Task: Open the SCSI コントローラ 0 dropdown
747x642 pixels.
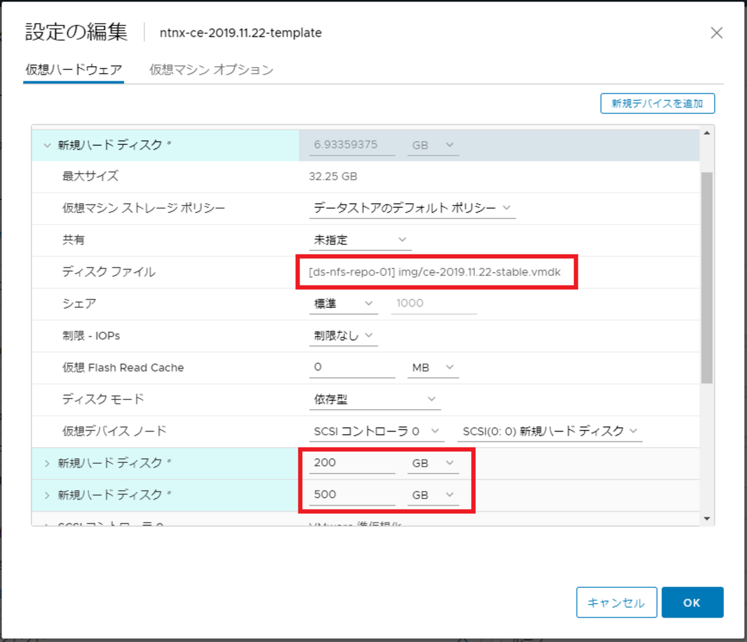Action: click(376, 431)
